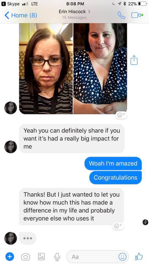
Task: Open the left photo with glasses
Action: click(46, 68)
